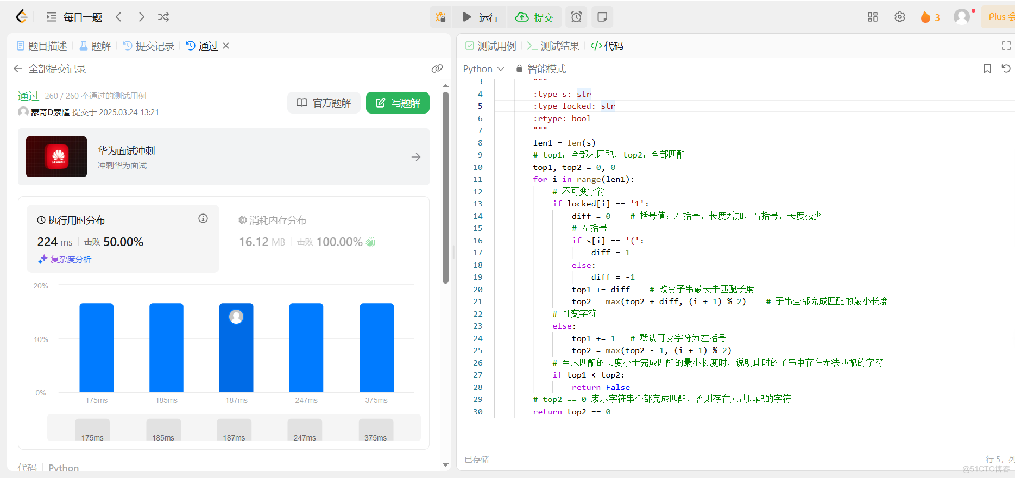Viewport: 1015px width, 478px height.
Task: Open the Python language dropdown
Action: 483,69
